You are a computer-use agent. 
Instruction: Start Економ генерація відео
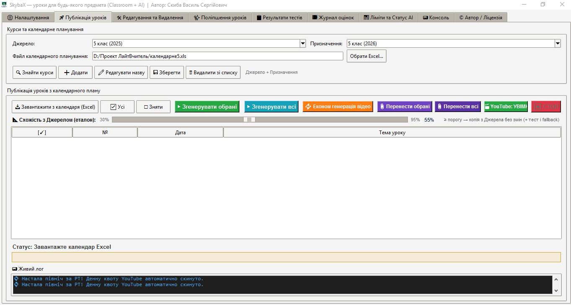click(338, 107)
